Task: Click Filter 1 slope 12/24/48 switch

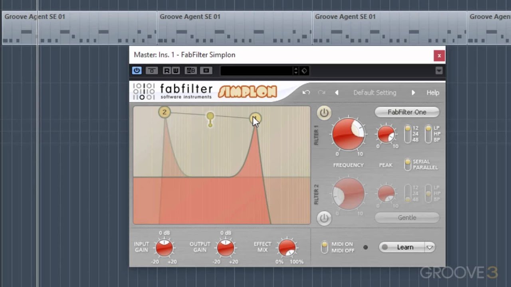Action: (x=408, y=134)
